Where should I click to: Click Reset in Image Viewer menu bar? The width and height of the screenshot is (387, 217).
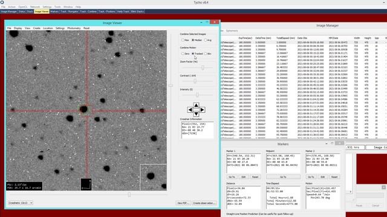coord(86,28)
